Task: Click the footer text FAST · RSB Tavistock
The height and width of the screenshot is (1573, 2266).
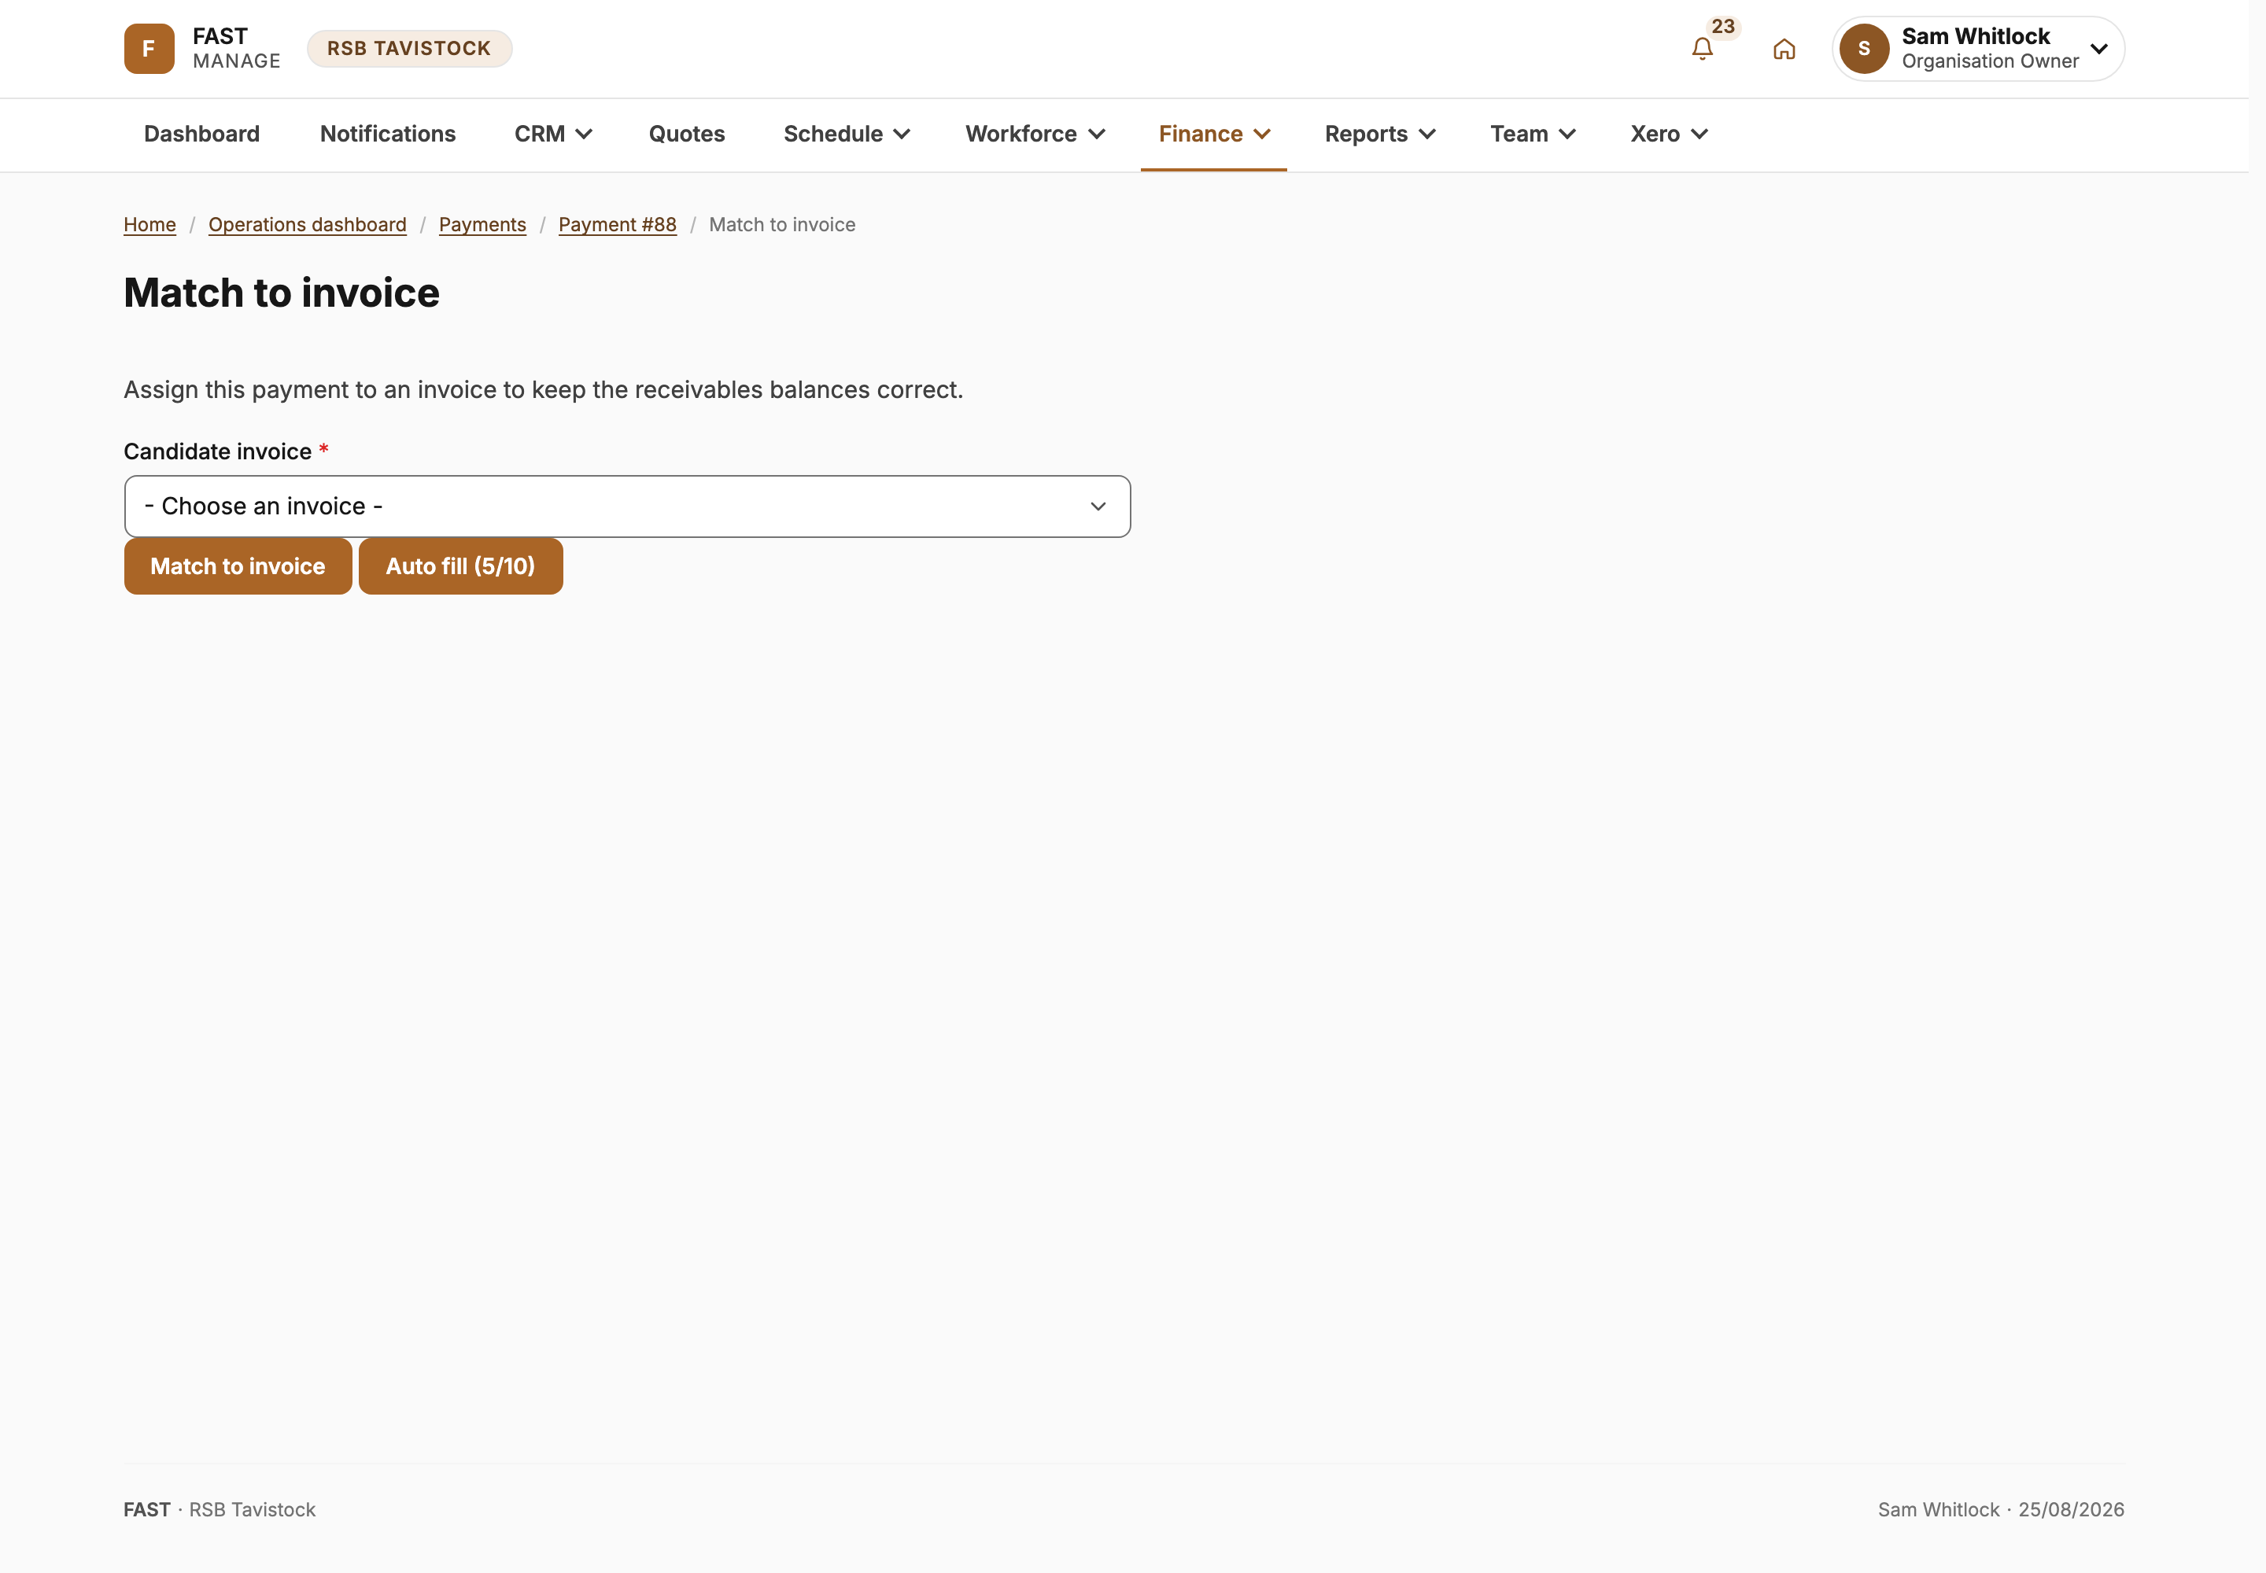Action: point(219,1510)
